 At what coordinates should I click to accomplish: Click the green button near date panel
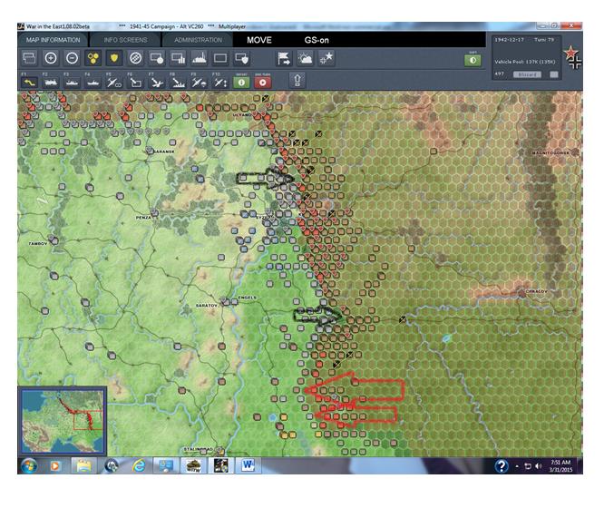coord(472,60)
